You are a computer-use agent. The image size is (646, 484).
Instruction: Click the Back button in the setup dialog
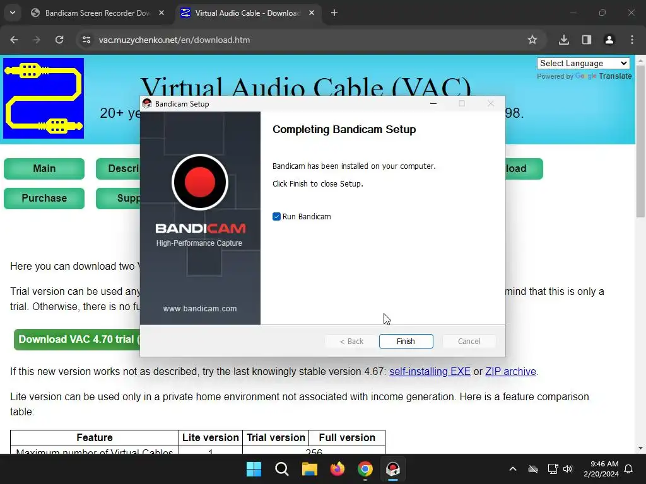[x=351, y=341]
